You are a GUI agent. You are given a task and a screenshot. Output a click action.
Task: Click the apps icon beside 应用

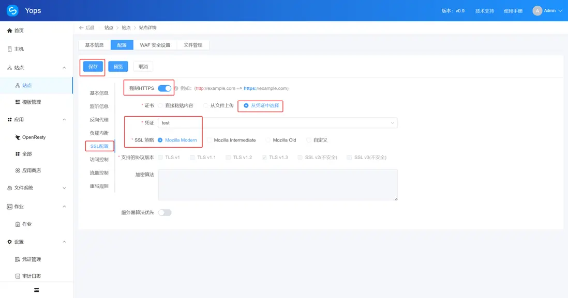pyautogui.click(x=10, y=120)
